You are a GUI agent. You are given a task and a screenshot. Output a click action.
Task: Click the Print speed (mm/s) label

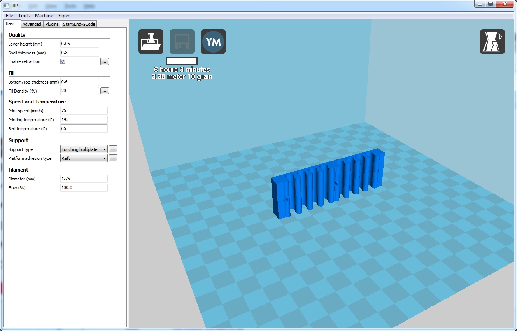pos(26,111)
